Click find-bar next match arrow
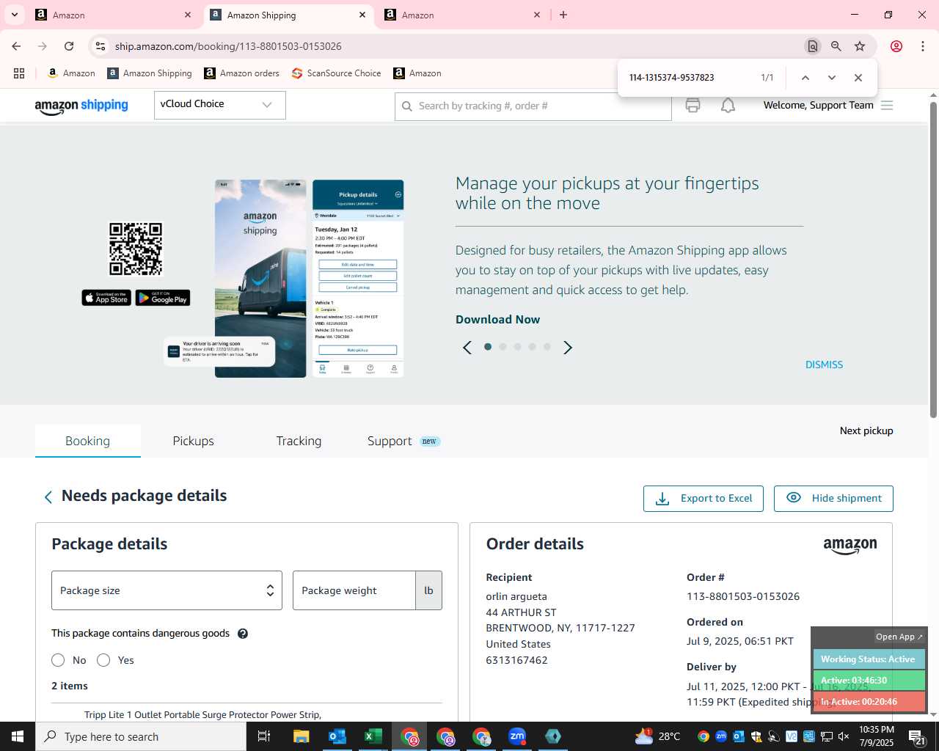This screenshot has width=939, height=751. 831,78
